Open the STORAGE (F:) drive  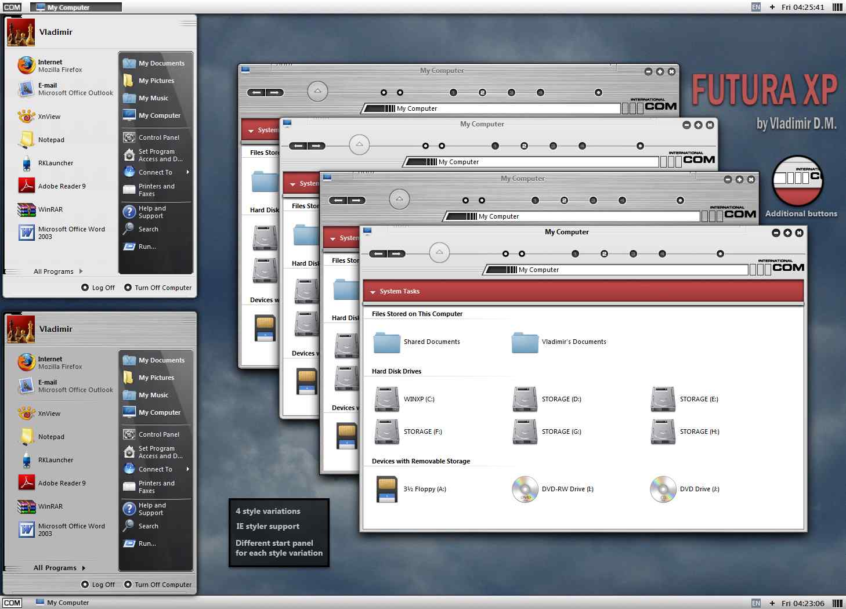408,432
